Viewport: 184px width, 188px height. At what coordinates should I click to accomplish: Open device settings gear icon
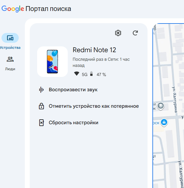[118, 33]
